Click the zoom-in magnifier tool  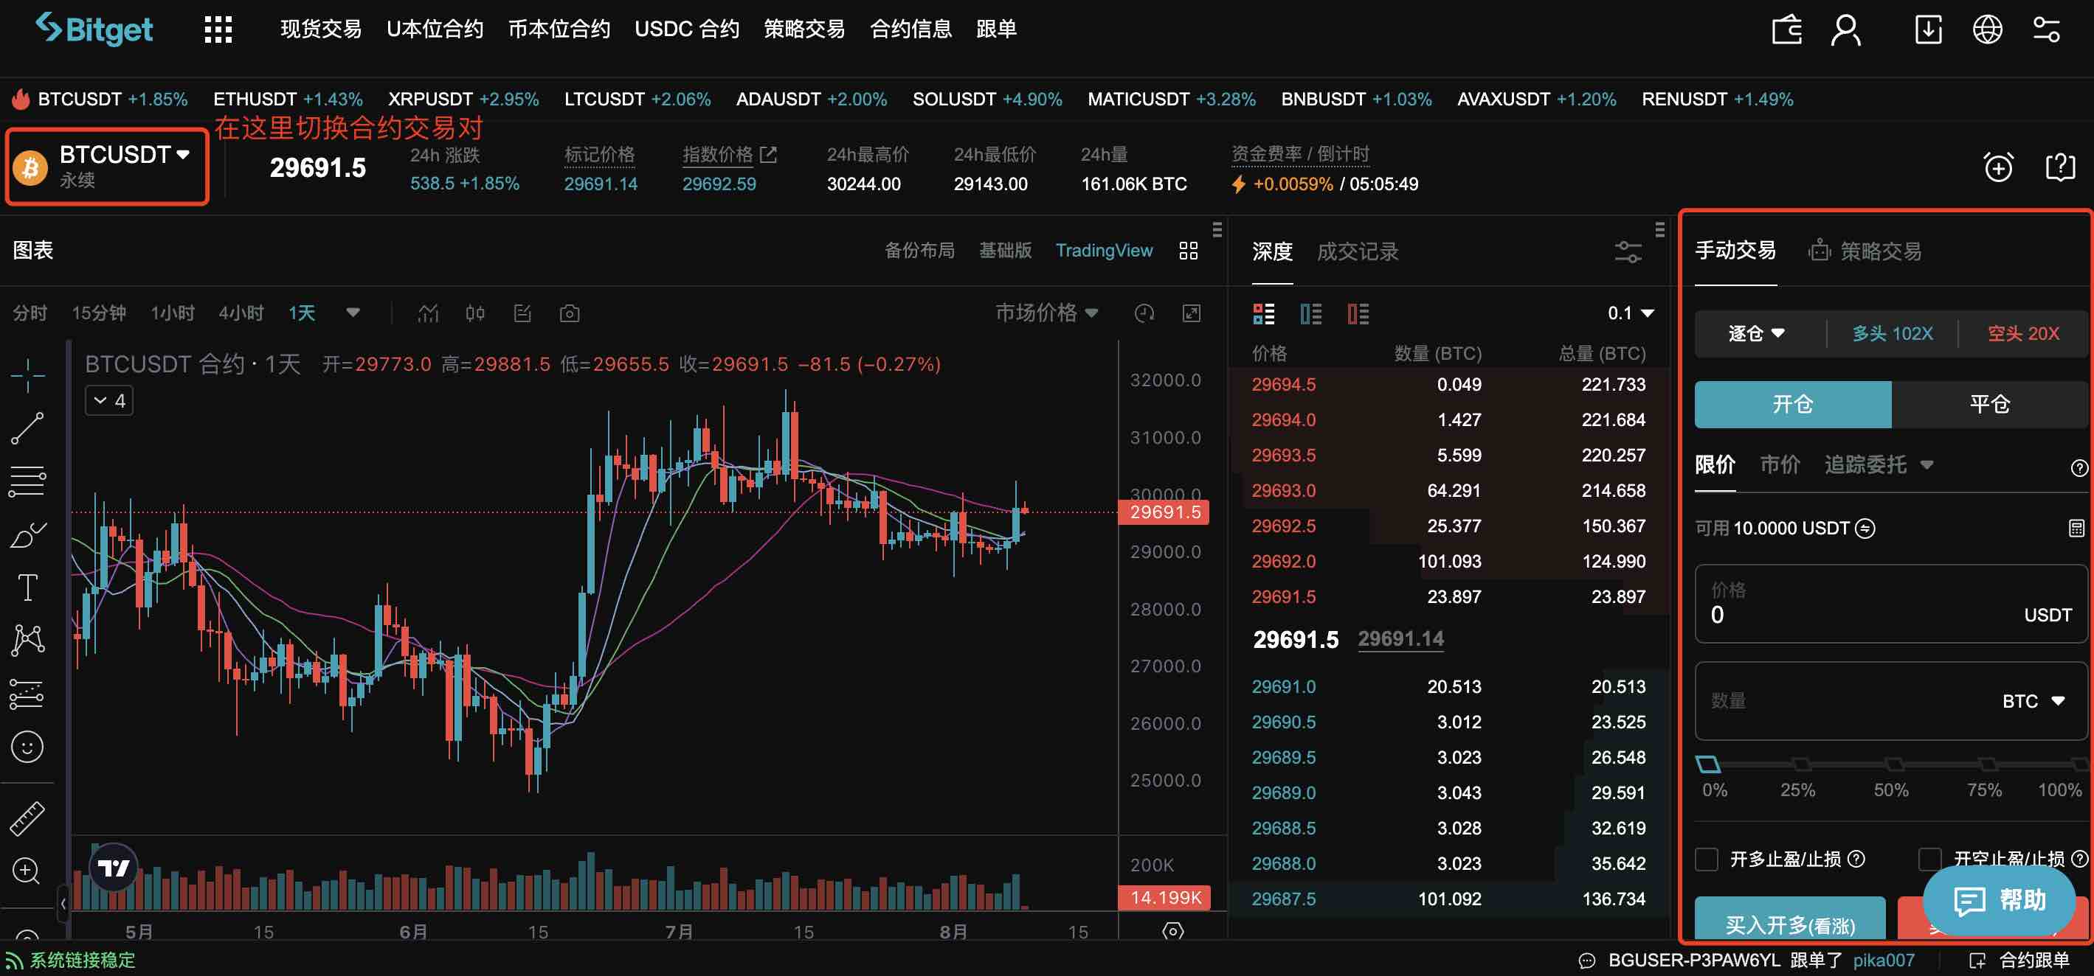coord(27,871)
